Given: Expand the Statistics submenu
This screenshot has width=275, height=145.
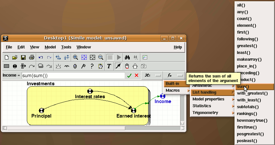Looking at the screenshot, I should coord(213,106).
